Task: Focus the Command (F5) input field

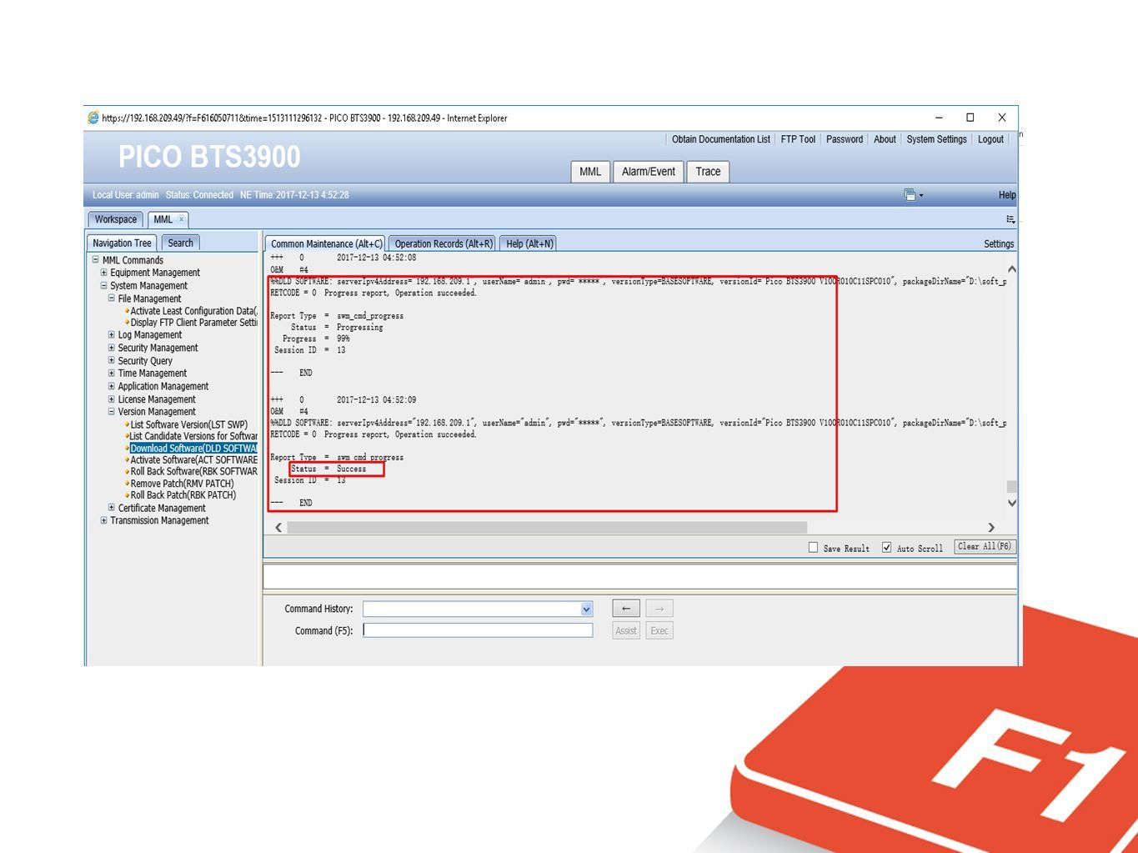Action: pos(478,630)
